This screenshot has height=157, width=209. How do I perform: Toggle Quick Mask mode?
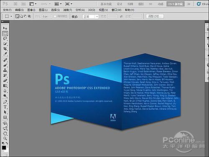coord(5,155)
